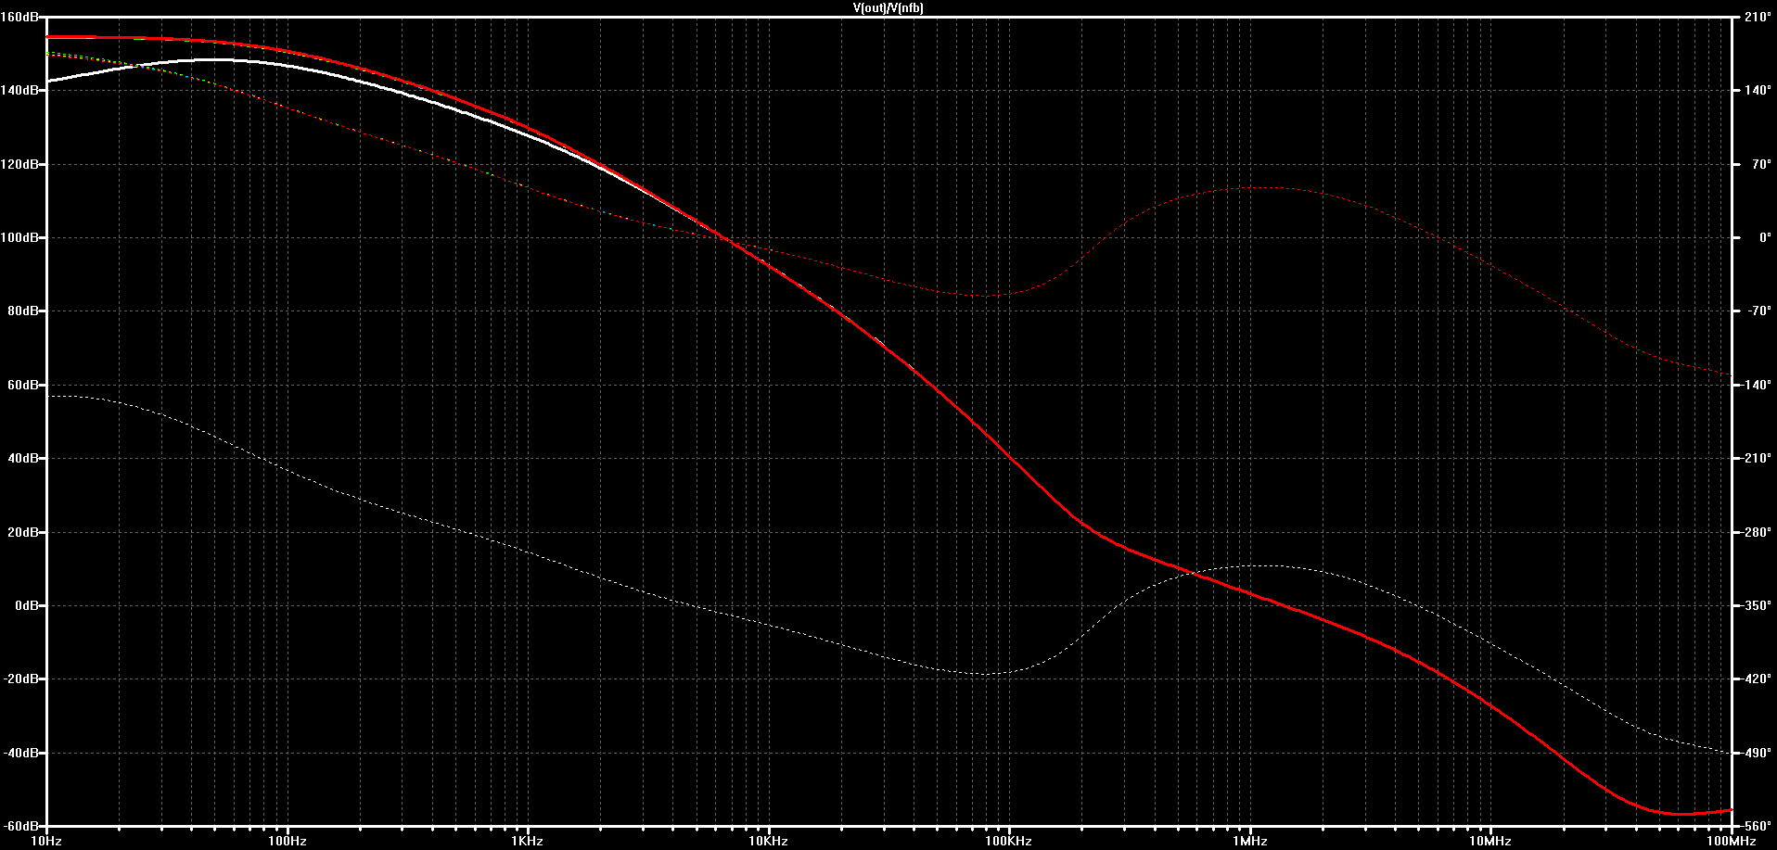The height and width of the screenshot is (850, 1777).
Task: Click the 210° phase axis label
Action: tap(1758, 17)
